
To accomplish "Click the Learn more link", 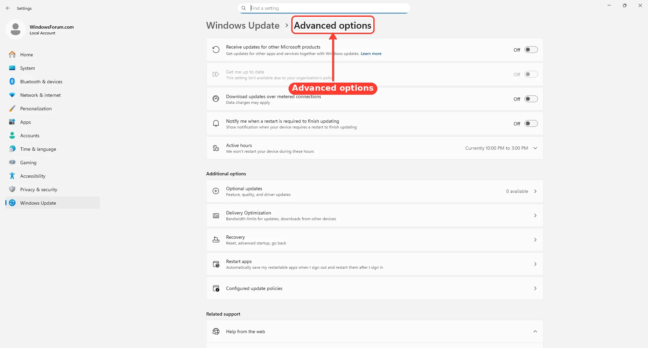I will pyautogui.click(x=371, y=54).
